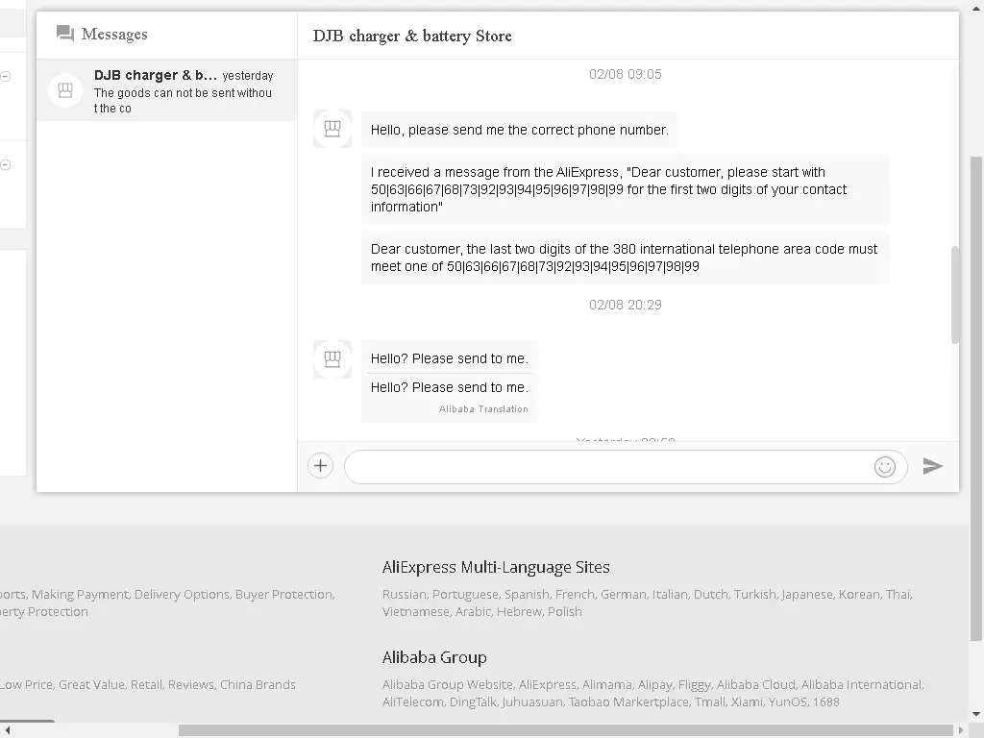Viewport: 984px width, 738px height.
Task: Open the Portuguese language site link
Action: pos(465,594)
